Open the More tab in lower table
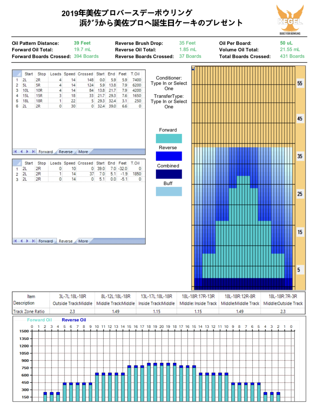 pyautogui.click(x=83, y=241)
